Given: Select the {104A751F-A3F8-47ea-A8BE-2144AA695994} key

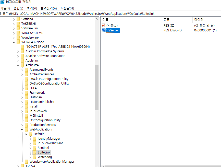Looking at the screenshot, I should coord(58,46).
